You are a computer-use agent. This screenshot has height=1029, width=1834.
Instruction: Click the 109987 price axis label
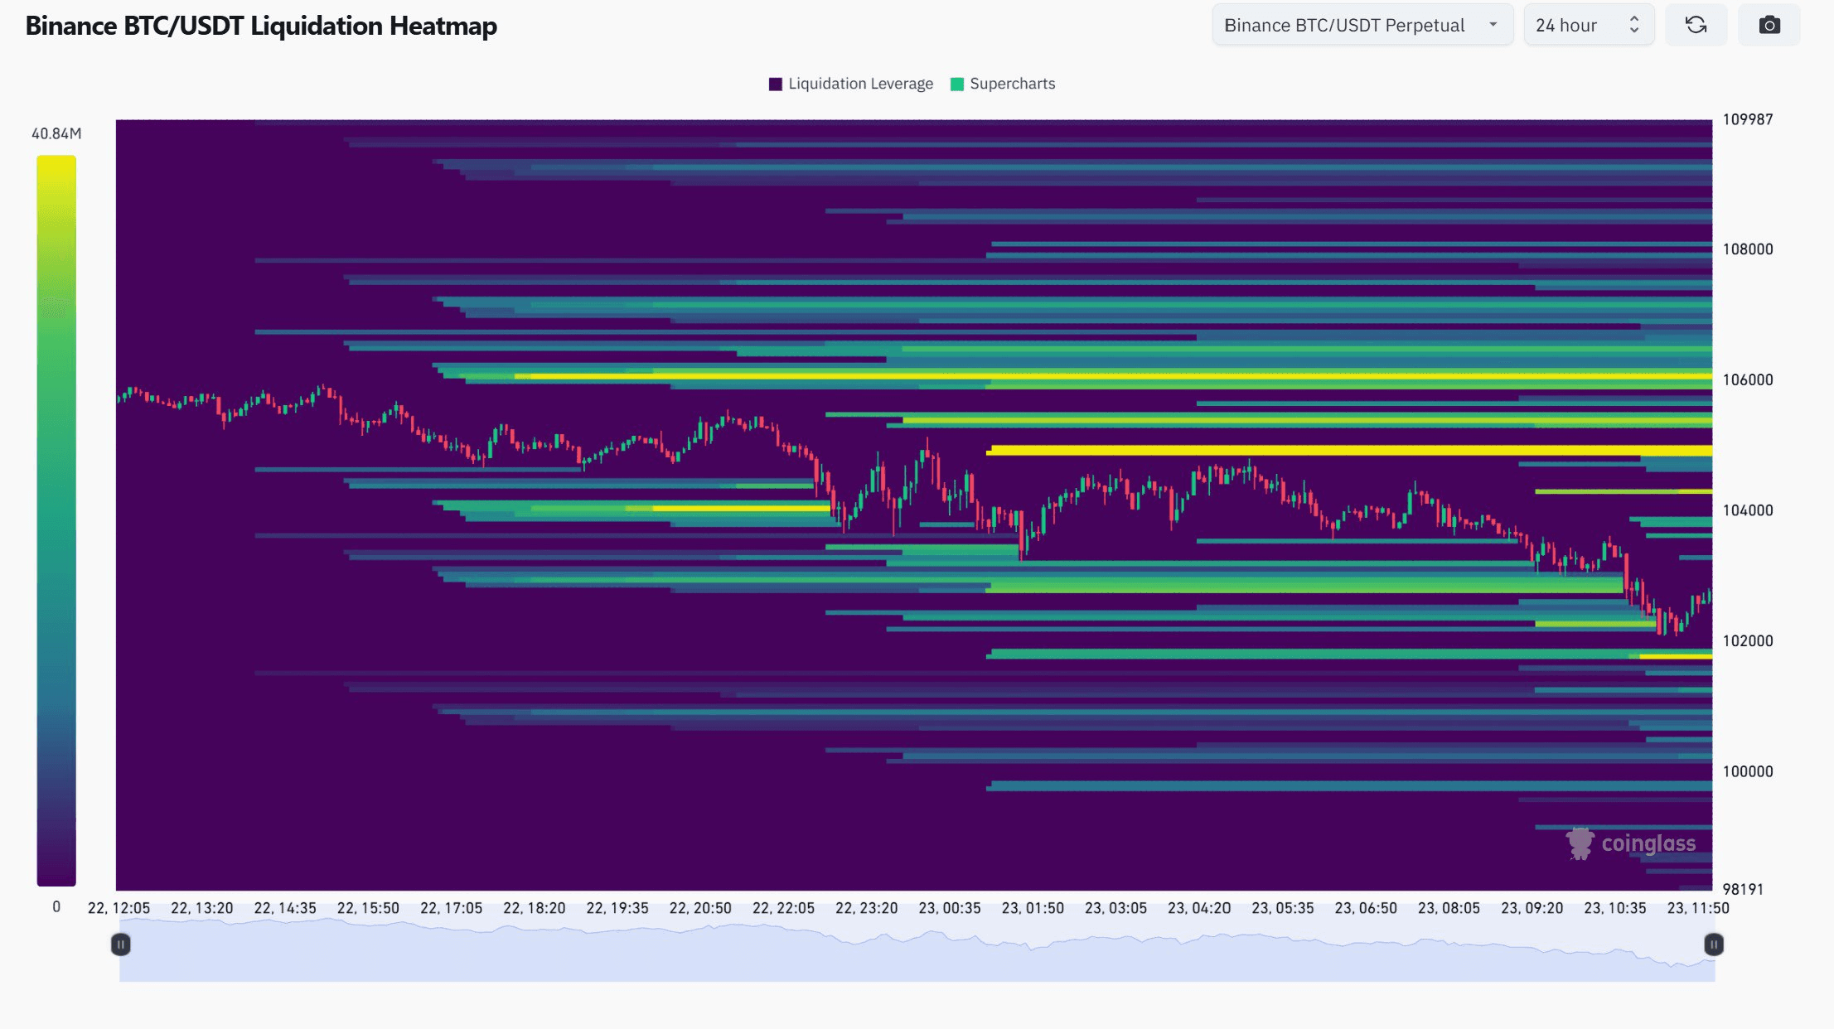(x=1748, y=119)
